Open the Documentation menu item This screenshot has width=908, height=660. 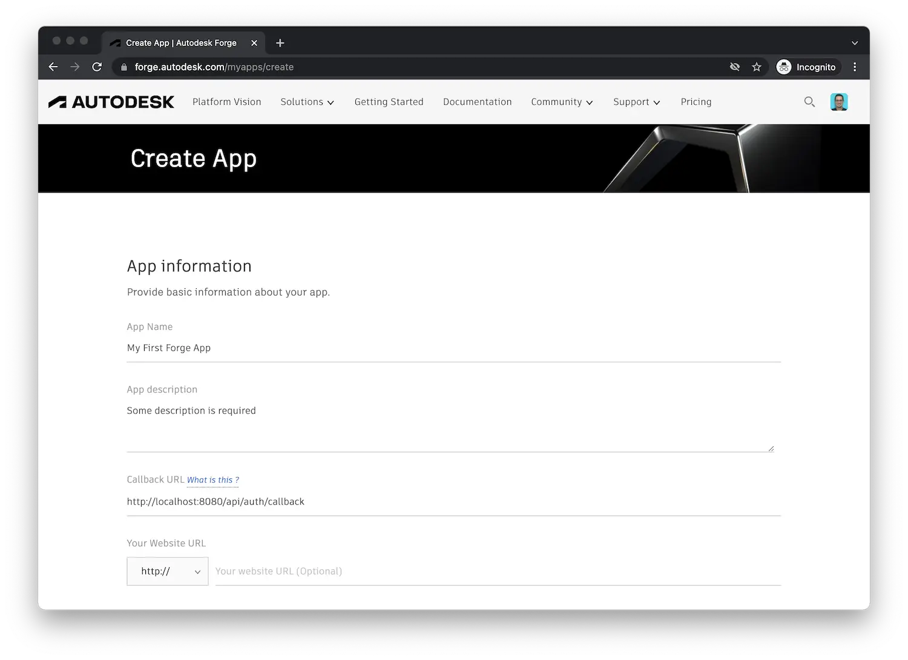tap(478, 102)
